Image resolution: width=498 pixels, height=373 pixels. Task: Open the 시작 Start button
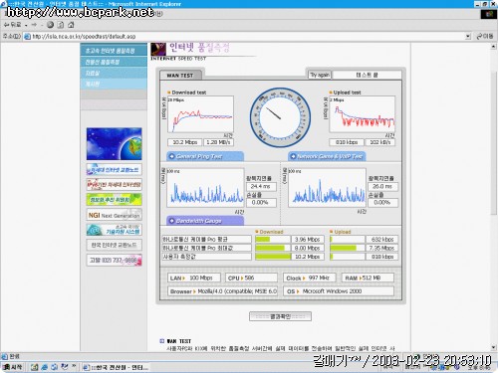click(12, 367)
